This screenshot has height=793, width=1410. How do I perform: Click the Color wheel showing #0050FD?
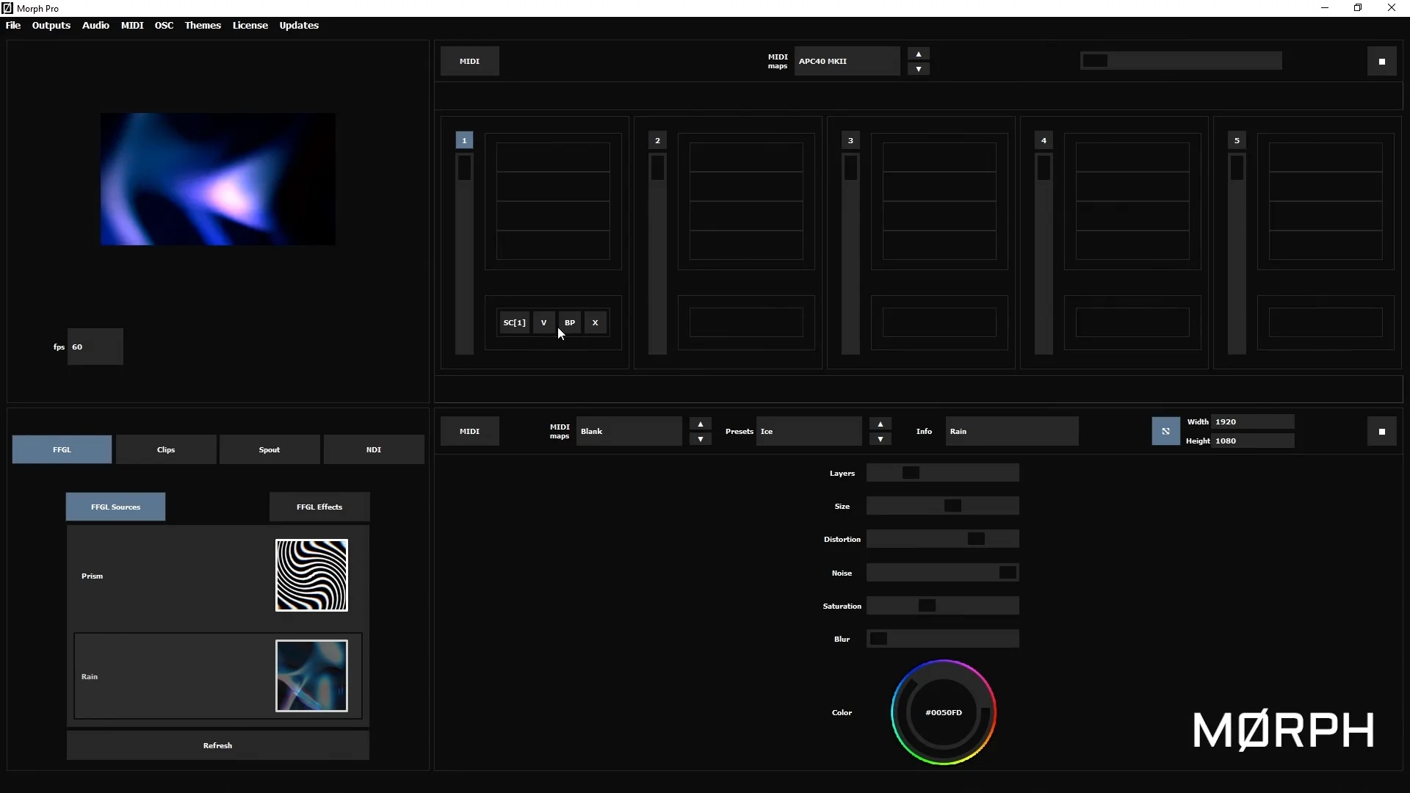944,712
